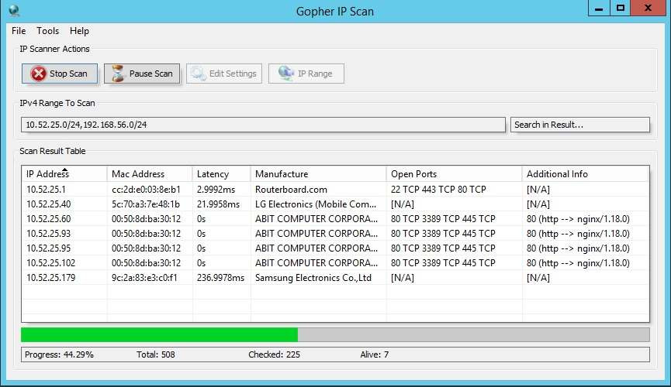Sort by Manufacture column header
Image resolution: width=671 pixels, height=387 pixels.
(318, 174)
